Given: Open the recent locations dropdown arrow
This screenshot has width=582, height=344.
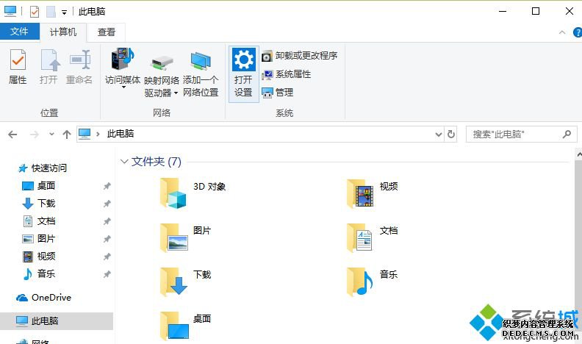Looking at the screenshot, I should pos(51,135).
